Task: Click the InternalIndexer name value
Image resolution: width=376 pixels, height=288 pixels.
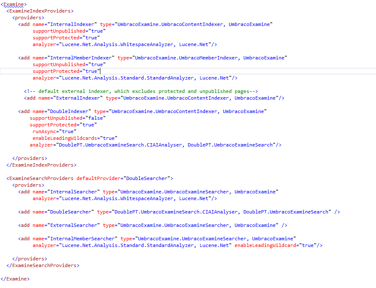Action: pos(72,24)
